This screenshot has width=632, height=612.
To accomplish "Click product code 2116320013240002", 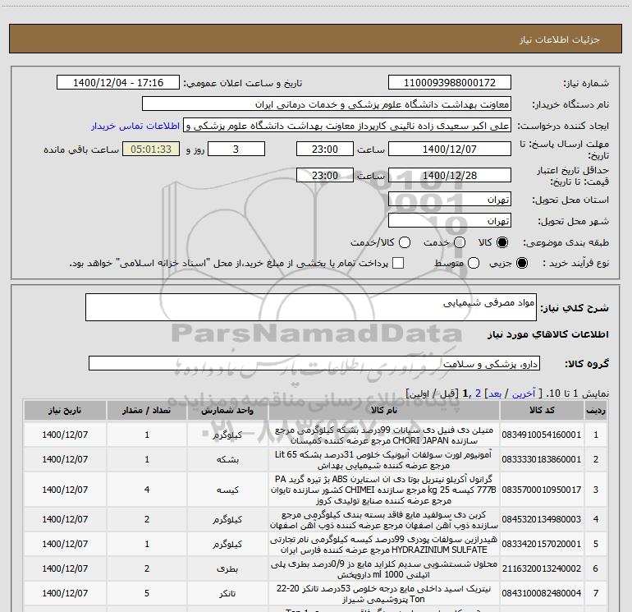I will 542,568.
